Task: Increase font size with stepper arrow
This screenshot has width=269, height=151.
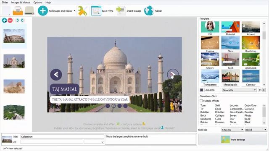Action: click(x=264, y=89)
